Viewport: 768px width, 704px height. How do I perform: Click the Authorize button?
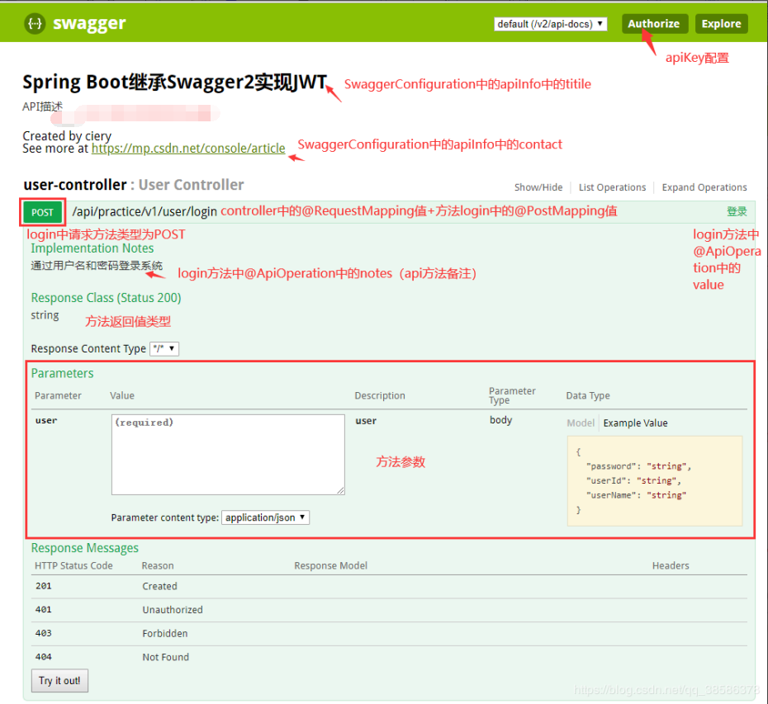pos(654,23)
